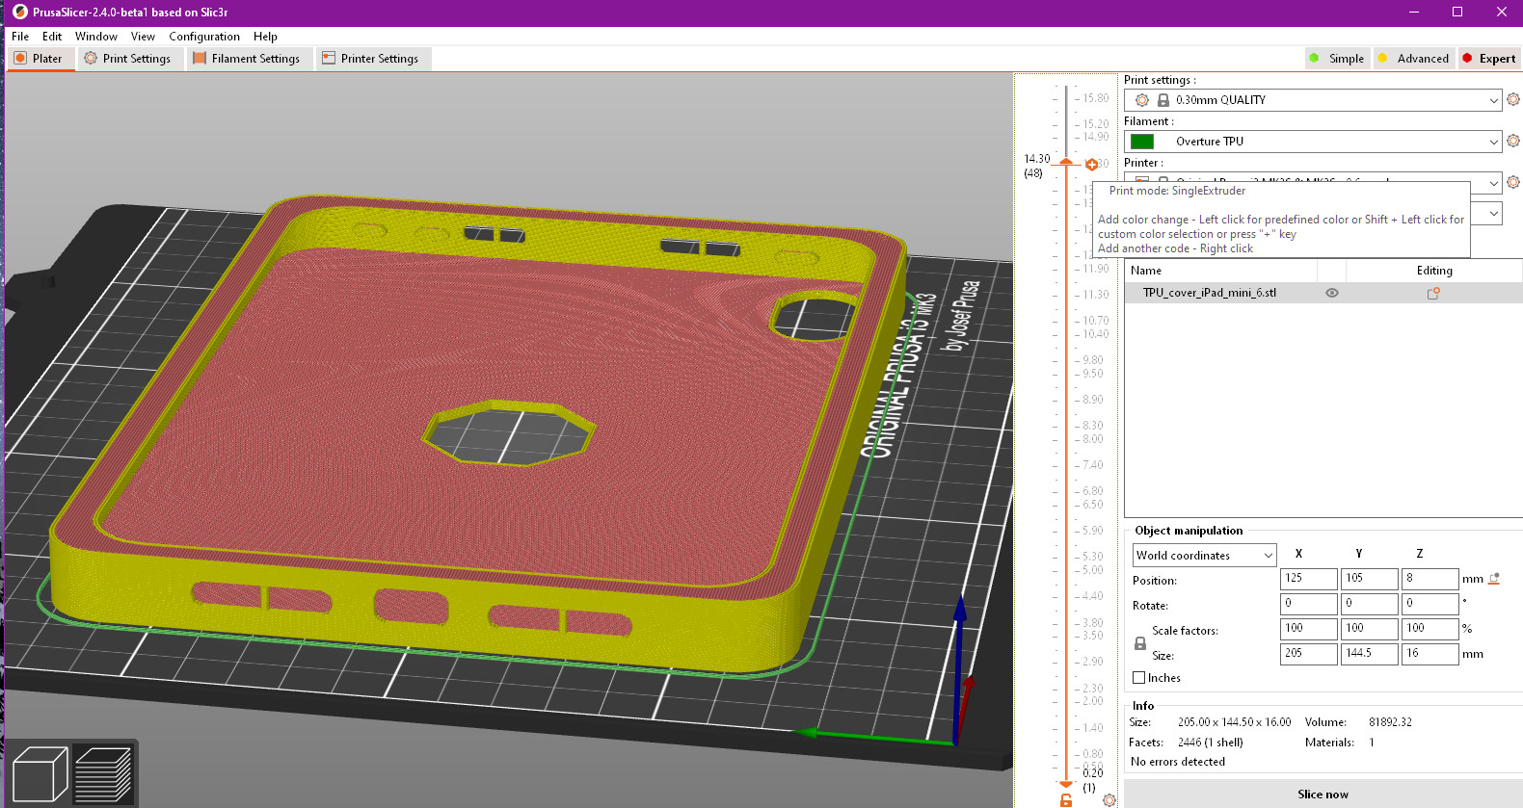Switch to sliced layers preview icon
The image size is (1523, 808).
(103, 774)
